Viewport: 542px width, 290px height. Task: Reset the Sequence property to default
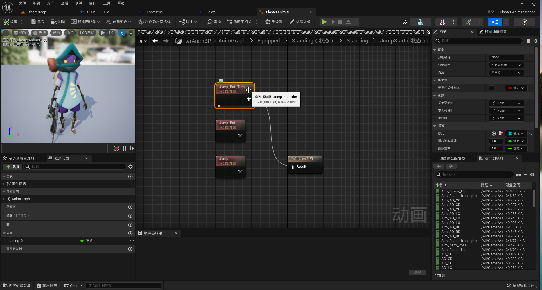[x=531, y=133]
